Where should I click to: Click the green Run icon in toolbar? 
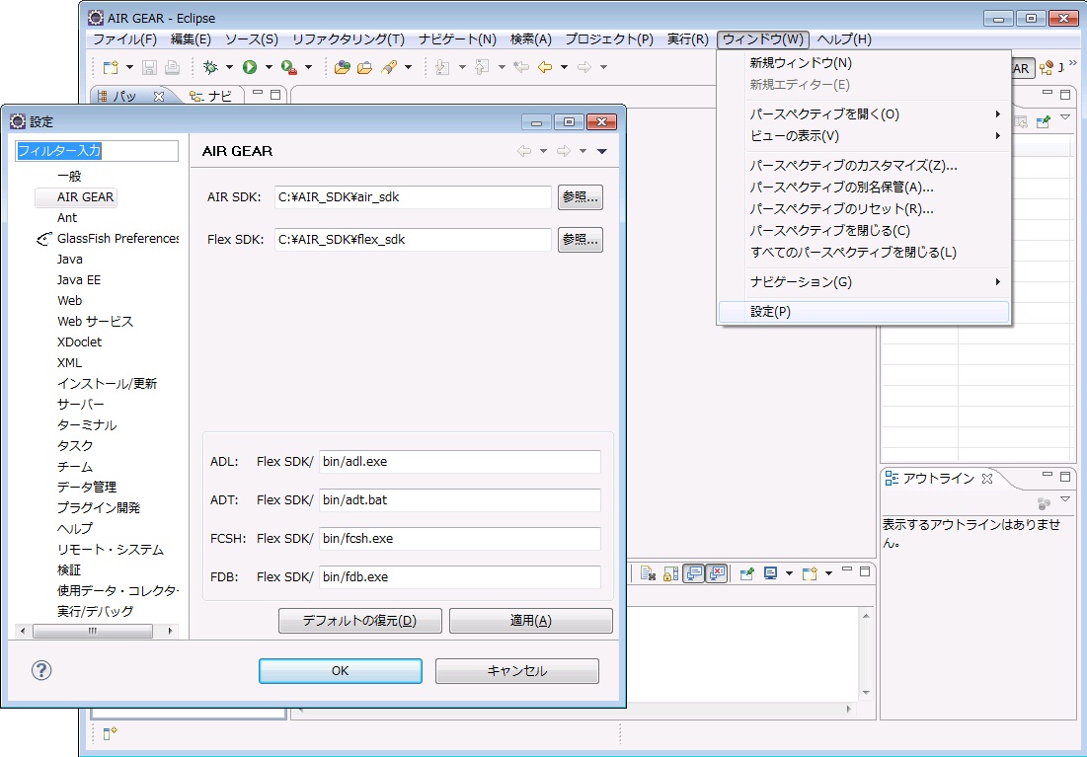coord(250,67)
